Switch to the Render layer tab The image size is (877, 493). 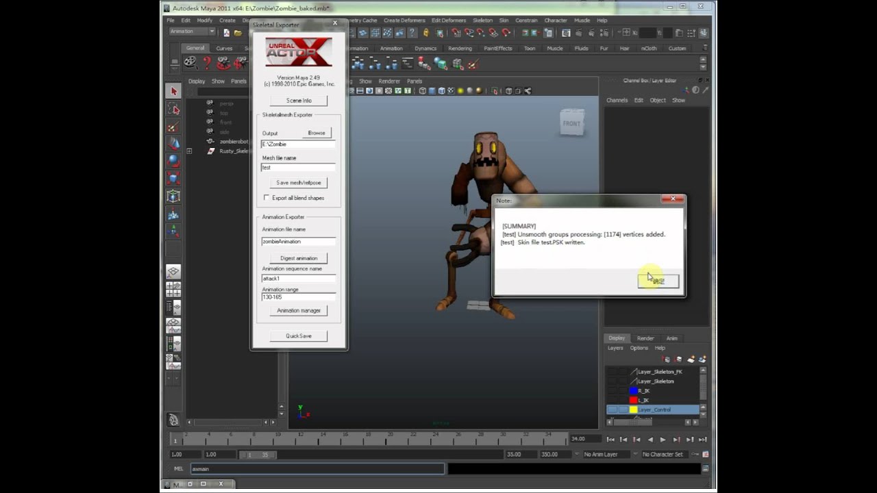(645, 338)
